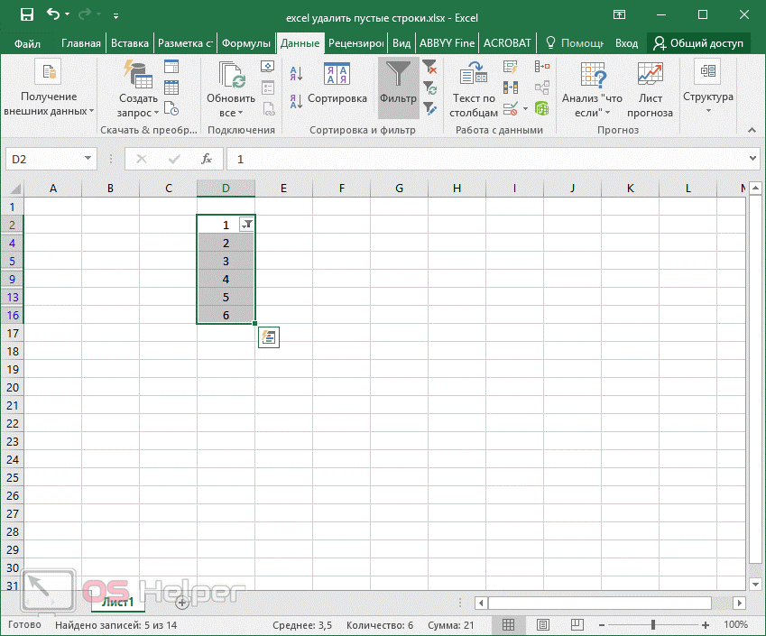Expand the Structure dropdown
Viewport: 766px width, 636px height.
click(707, 88)
